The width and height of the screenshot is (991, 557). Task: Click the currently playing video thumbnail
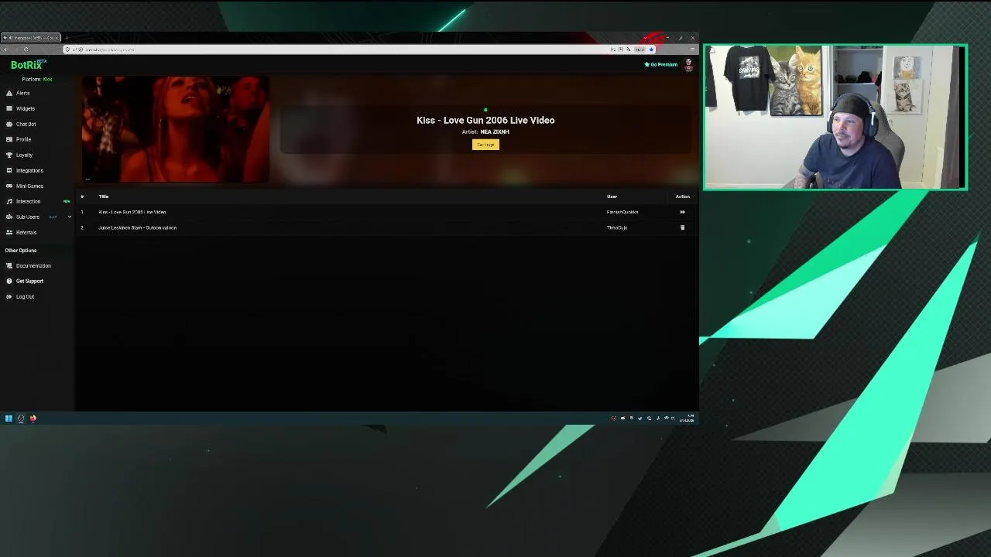click(176, 129)
